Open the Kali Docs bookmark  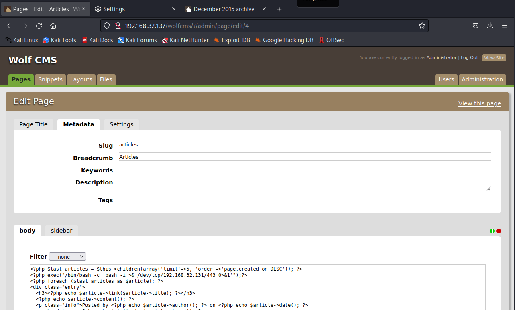click(x=97, y=40)
